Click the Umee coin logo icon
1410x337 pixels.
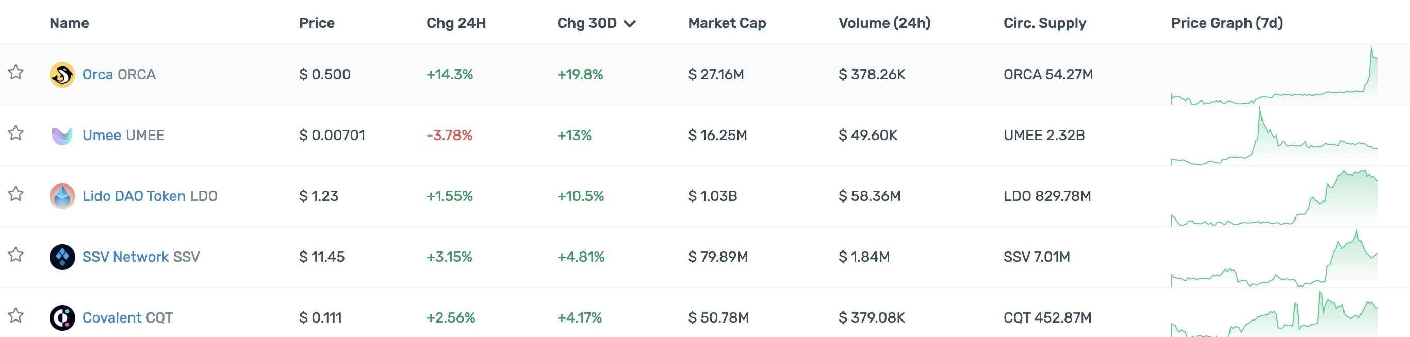[x=62, y=135]
